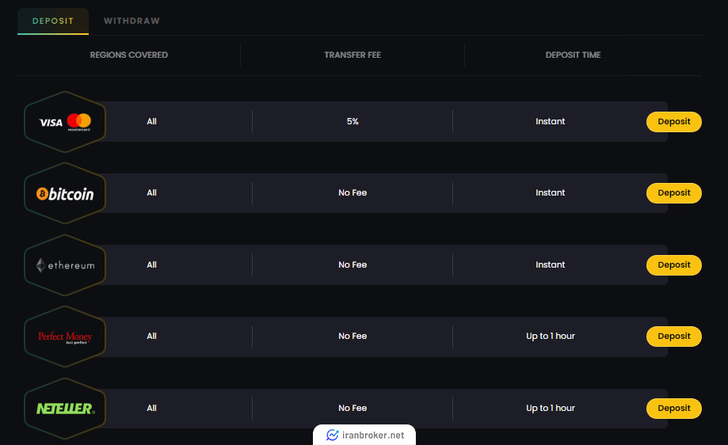Click All region in Visa Mastercard row

(151, 122)
